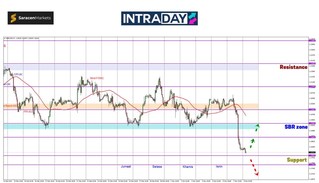This screenshot has height=183, width=319.
Task: Click the Isnin day label
Action: tap(219, 166)
